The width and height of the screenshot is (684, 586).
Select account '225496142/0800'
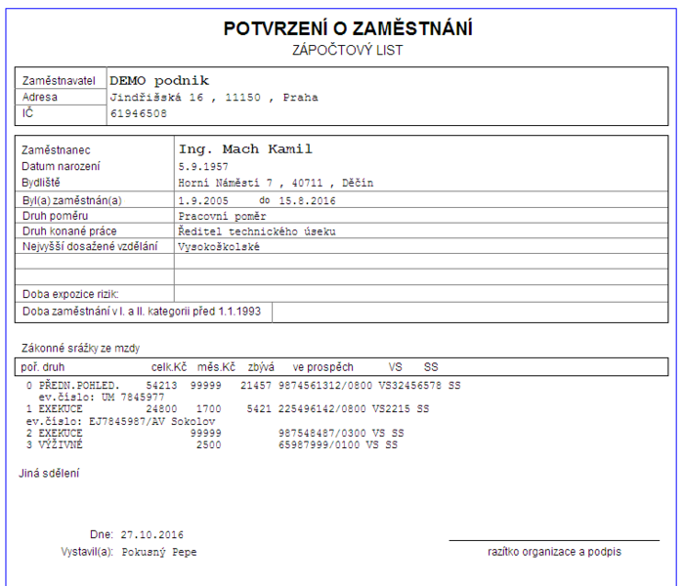click(322, 409)
